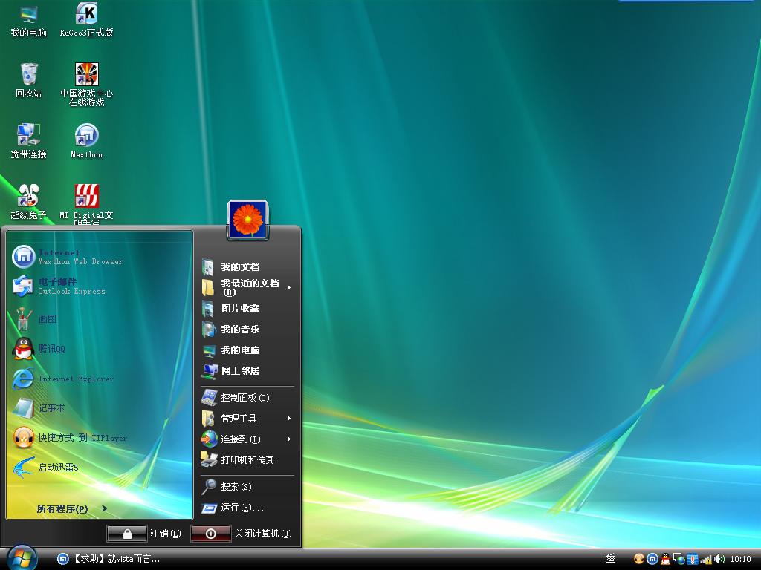Click the Maxthon tray icon
This screenshot has height=570, width=761.
[652, 559]
